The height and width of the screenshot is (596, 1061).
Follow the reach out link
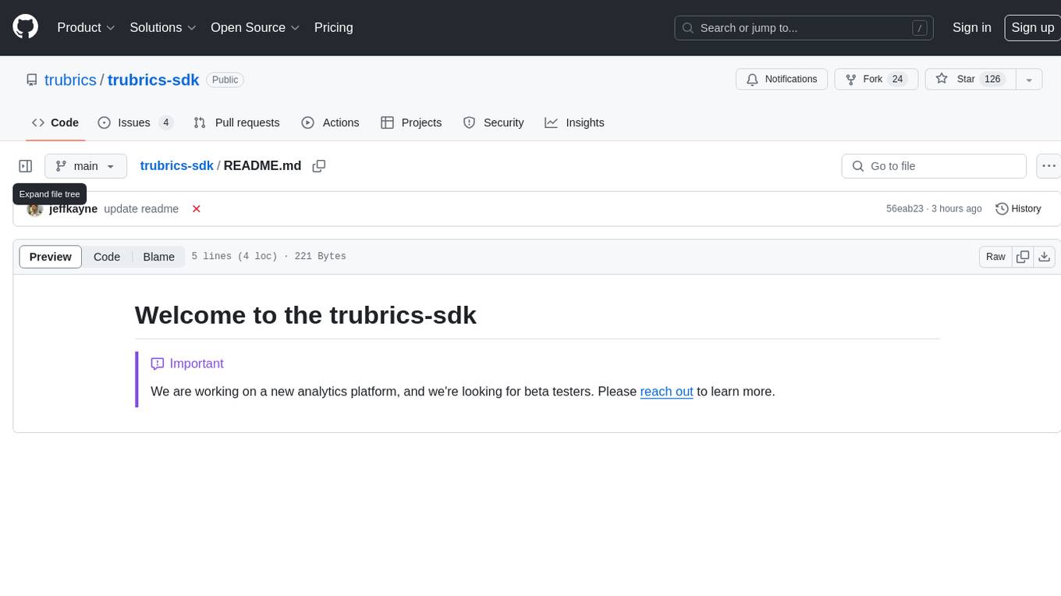point(666,392)
